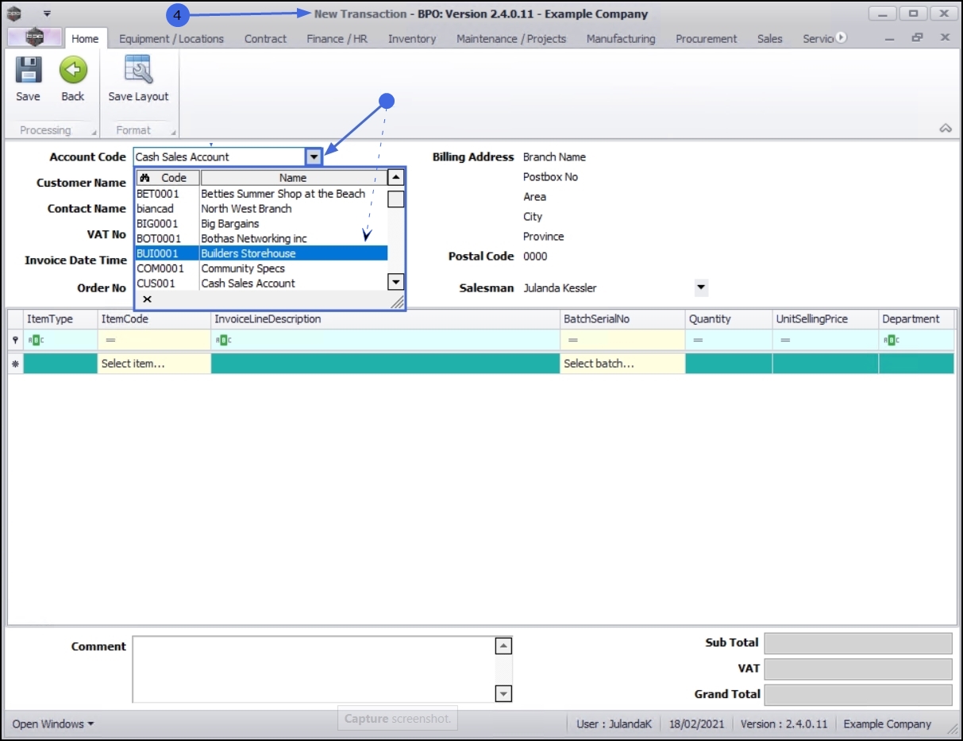
Task: Click the UnitSellingPrice equals filter icon
Action: pyautogui.click(x=785, y=340)
